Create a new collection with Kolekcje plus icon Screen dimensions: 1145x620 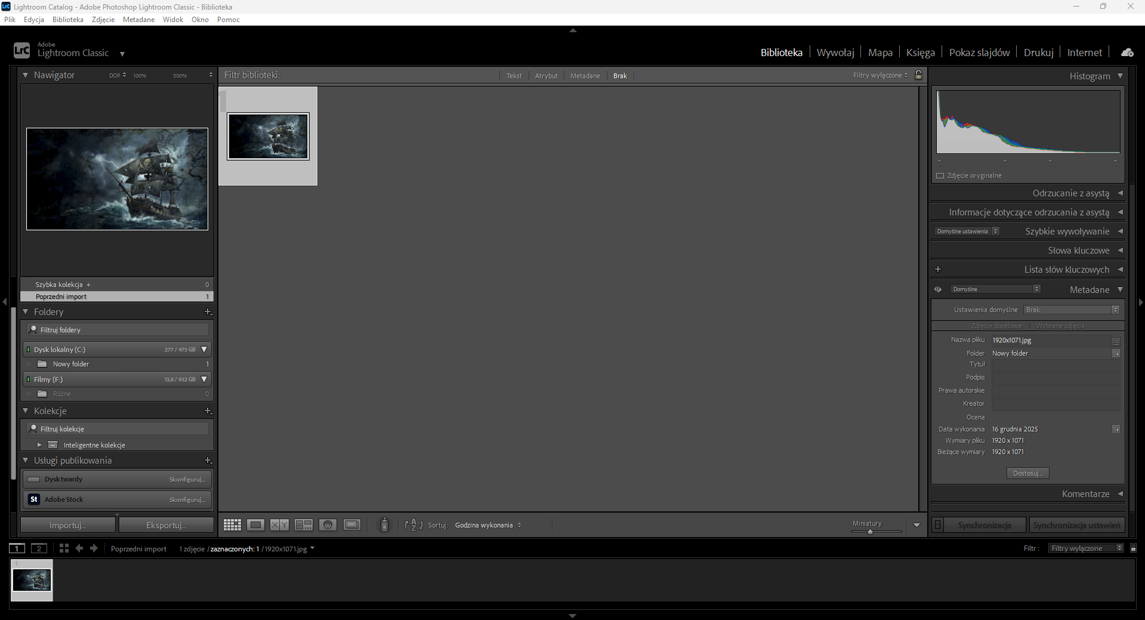click(208, 411)
